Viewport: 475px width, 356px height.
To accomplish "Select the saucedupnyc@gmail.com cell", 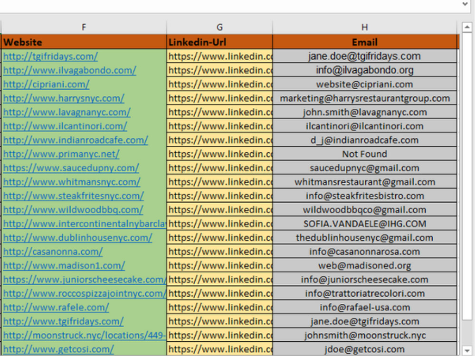I will (x=365, y=168).
